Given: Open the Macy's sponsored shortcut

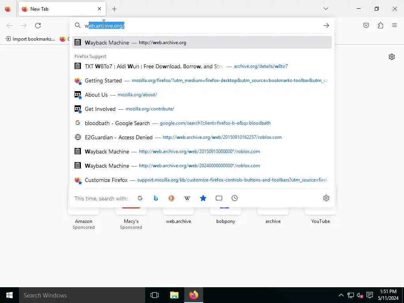Looking at the screenshot, I should coord(131,218).
